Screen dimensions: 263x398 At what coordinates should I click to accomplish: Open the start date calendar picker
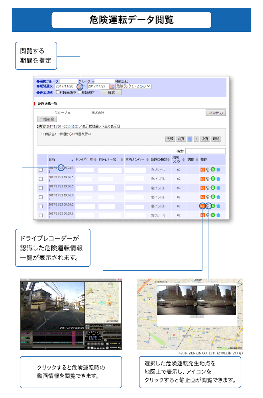pyautogui.click(x=80, y=86)
